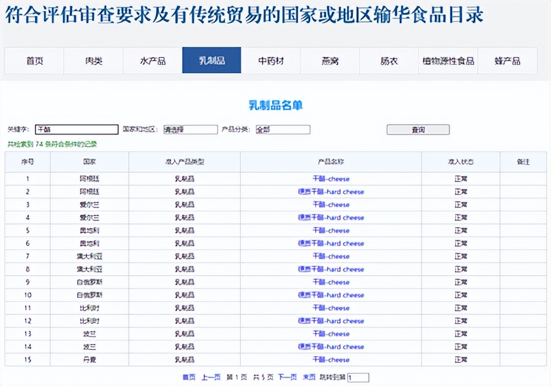Click inside the 关键字 keyword input field
The width and height of the screenshot is (551, 386).
pos(77,129)
